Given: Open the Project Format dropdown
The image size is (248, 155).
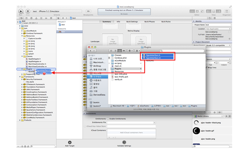Looking at the screenshot, I should pos(218,46).
